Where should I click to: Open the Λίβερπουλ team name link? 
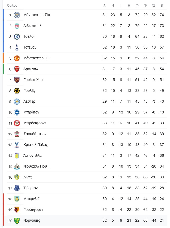[32, 26]
